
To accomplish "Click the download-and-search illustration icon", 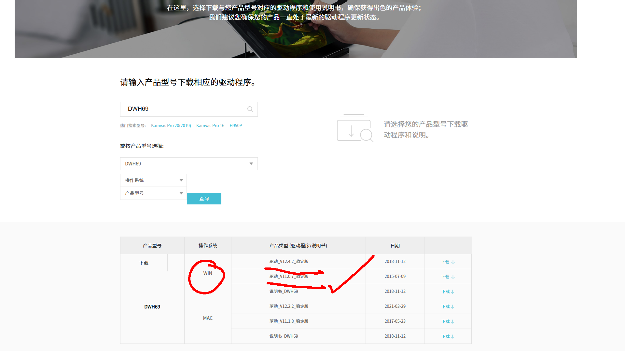I will click(355, 128).
